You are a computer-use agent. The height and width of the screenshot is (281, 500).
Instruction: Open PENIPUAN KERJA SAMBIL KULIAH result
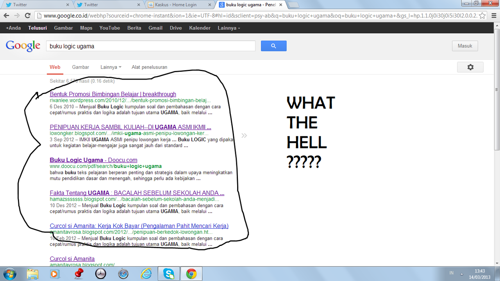tap(130, 127)
